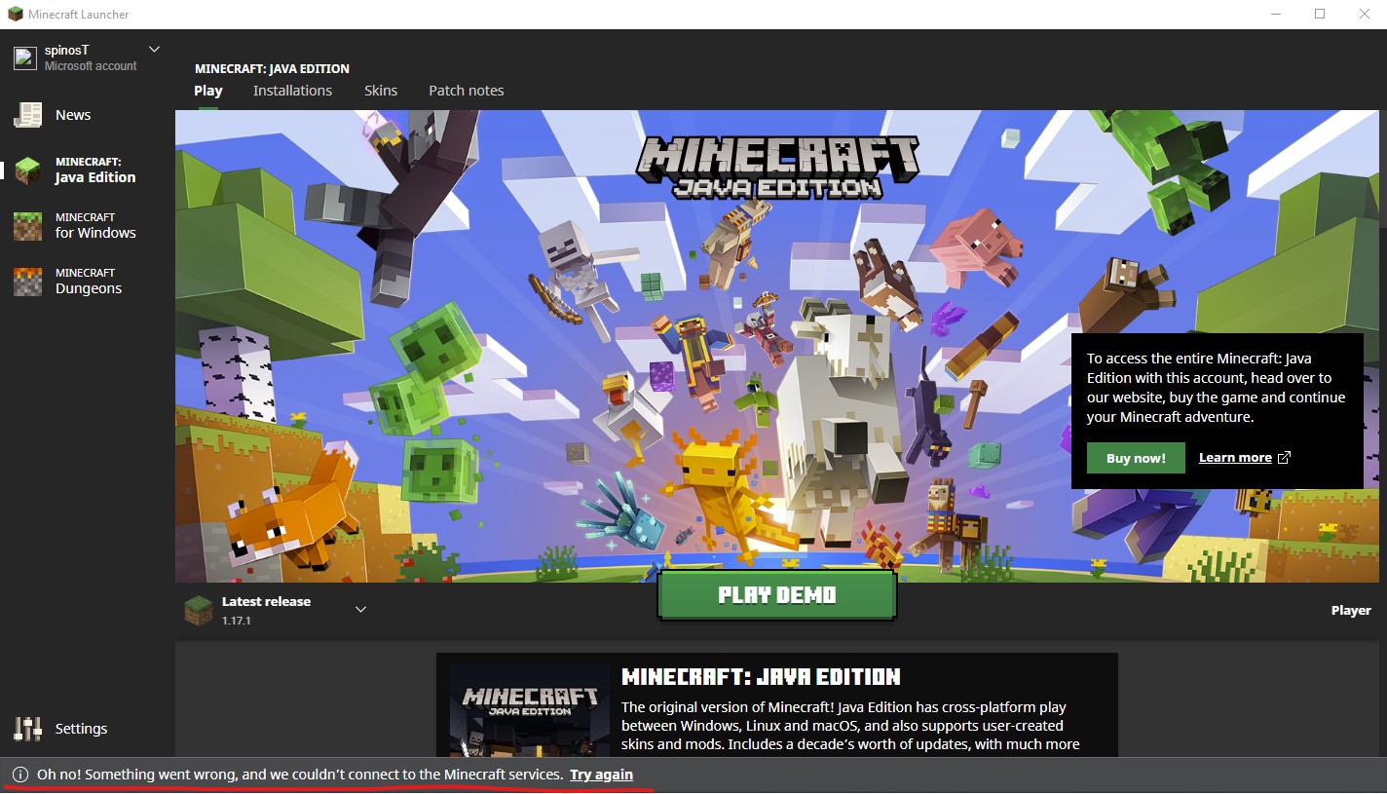The height and width of the screenshot is (794, 1387).
Task: Select the Play tab
Action: tap(208, 91)
